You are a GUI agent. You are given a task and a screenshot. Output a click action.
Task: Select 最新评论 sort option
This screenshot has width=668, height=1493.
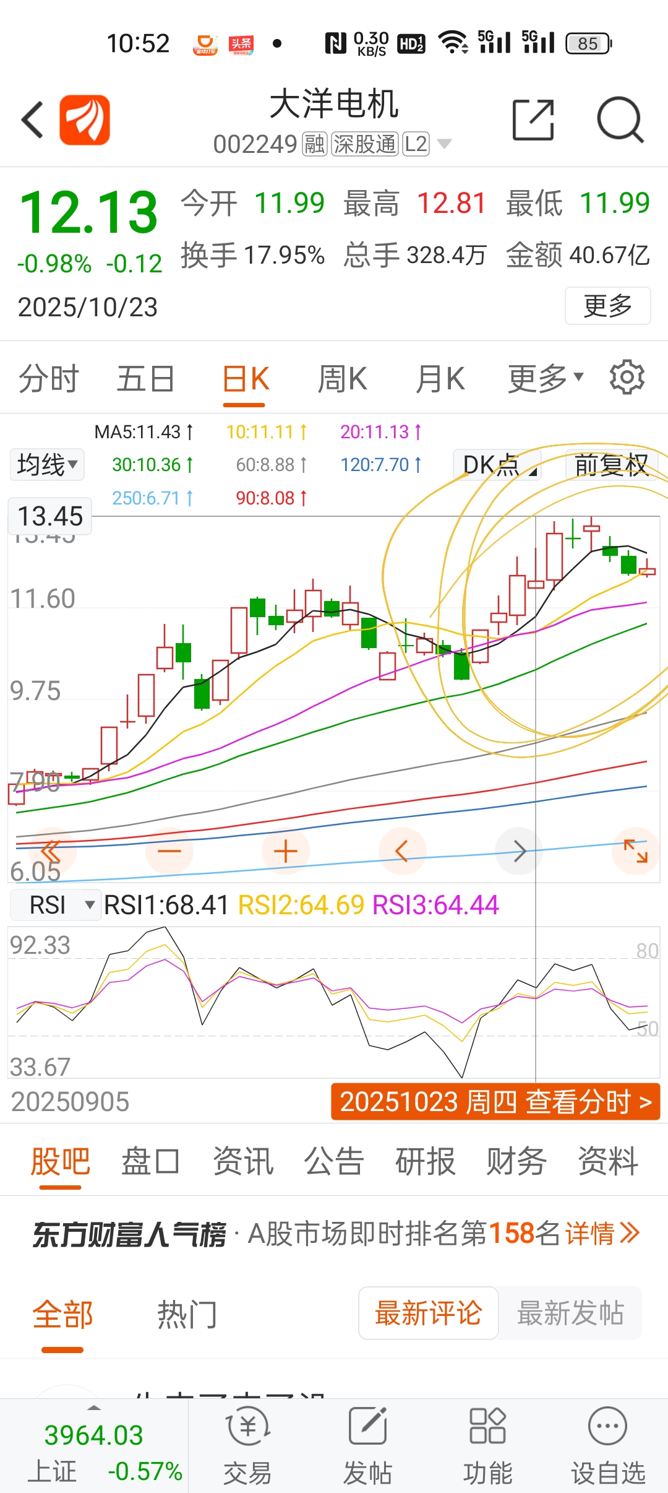click(x=429, y=1313)
